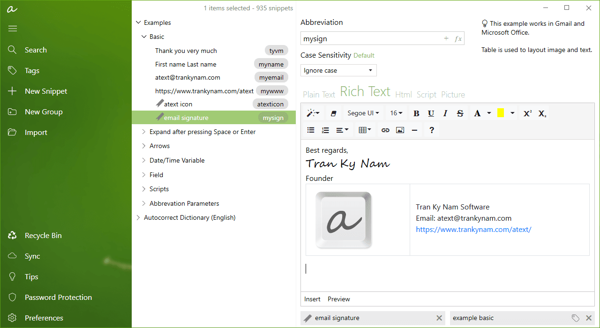Screen dimensions: 600x328
Task: Expand 'Expand after pressing Space or Enter' group
Action: click(144, 132)
